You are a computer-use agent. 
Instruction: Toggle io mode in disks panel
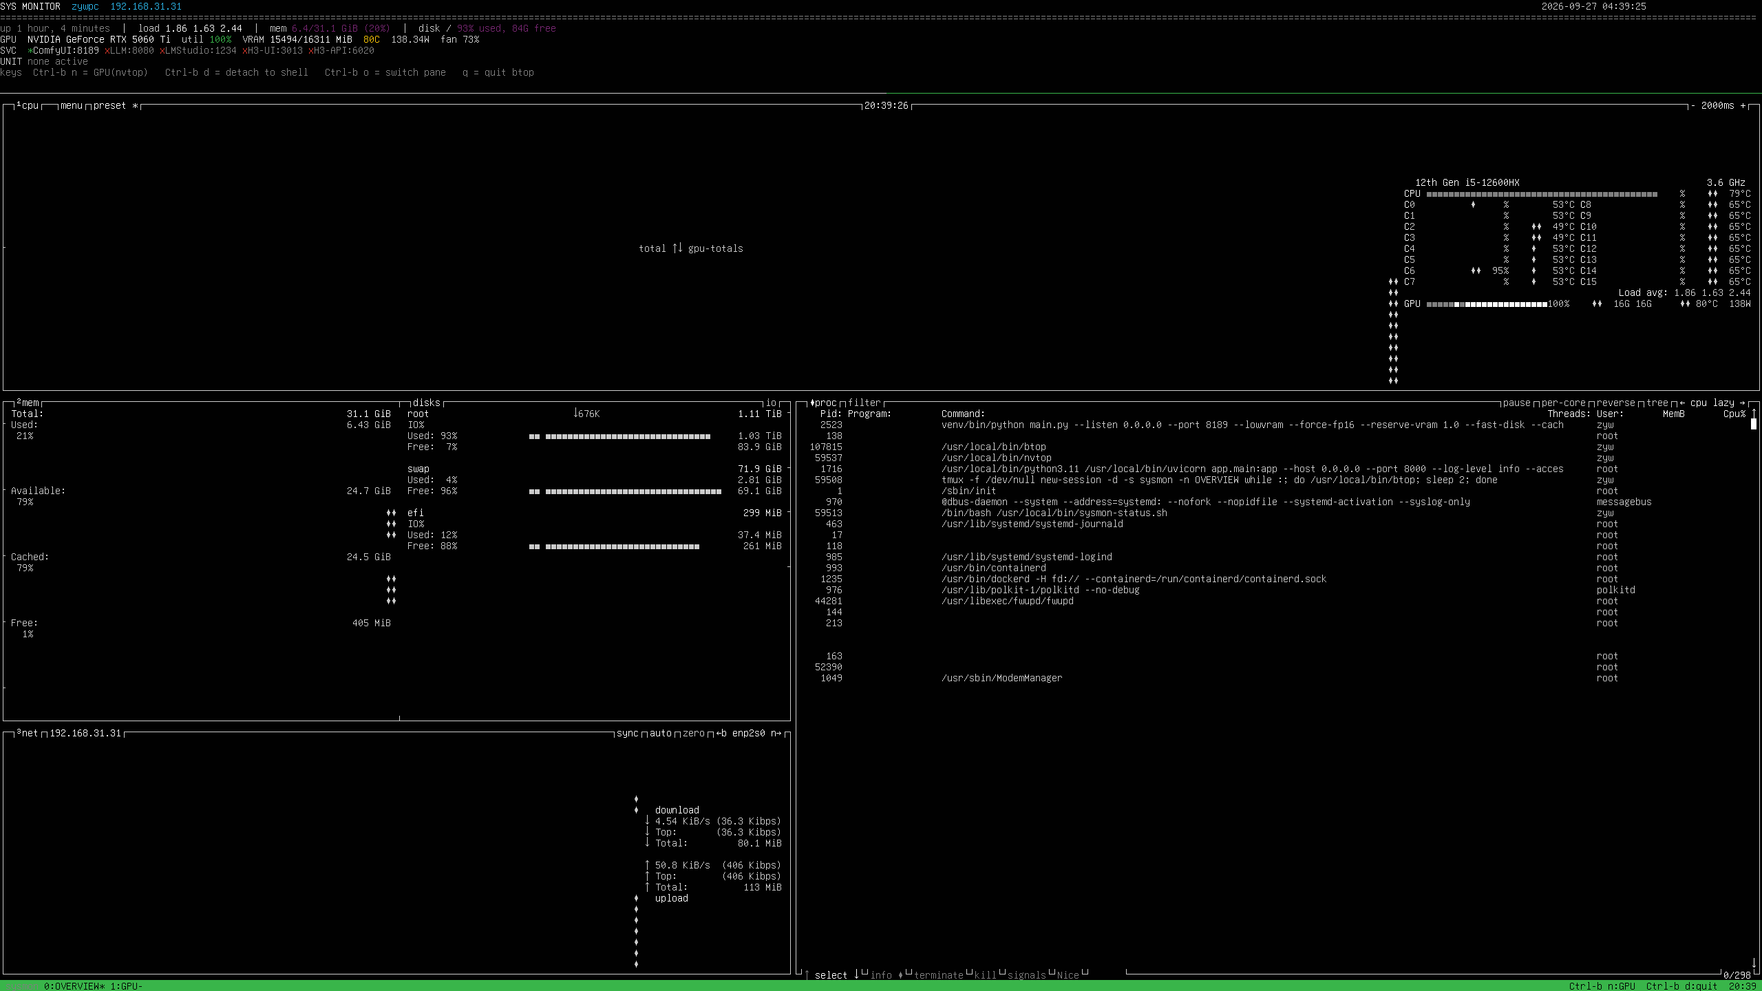pyautogui.click(x=771, y=403)
